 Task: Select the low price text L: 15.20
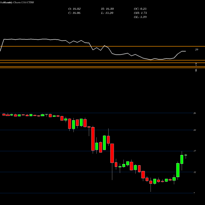click(107, 13)
